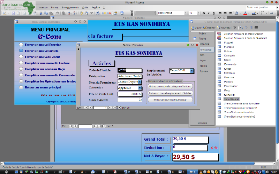Image resolution: width=279 pixels, height=174 pixels.
Task: Switch database window to list view
Action: click(251, 27)
